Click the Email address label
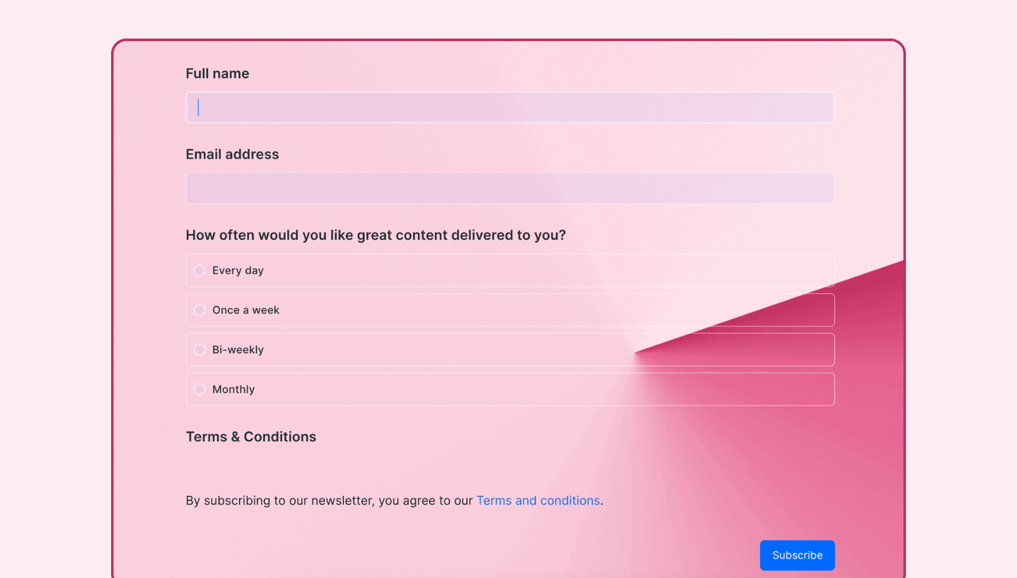 [232, 155]
